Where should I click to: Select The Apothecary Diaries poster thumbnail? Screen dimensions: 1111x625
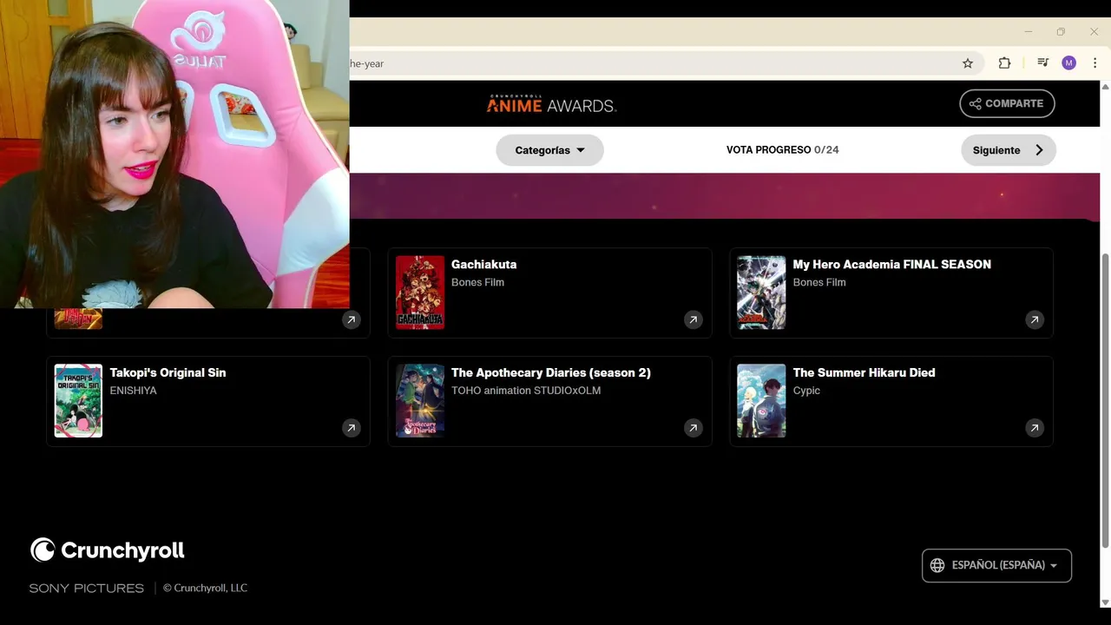(x=420, y=400)
